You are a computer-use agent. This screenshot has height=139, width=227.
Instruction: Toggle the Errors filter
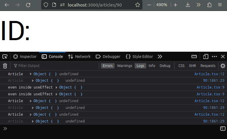click(x=107, y=66)
